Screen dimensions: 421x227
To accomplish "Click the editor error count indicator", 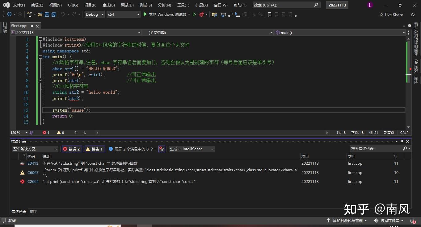I will pos(46,133).
